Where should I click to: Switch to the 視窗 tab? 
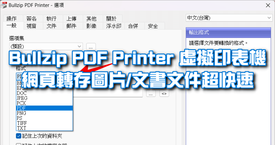(x=33, y=26)
